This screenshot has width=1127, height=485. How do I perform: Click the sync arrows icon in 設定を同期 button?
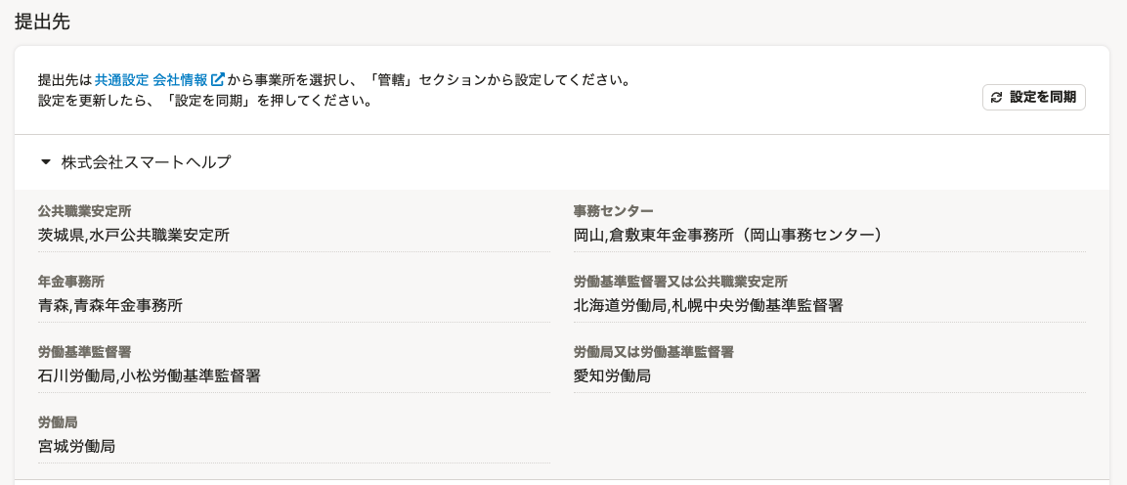point(996,98)
